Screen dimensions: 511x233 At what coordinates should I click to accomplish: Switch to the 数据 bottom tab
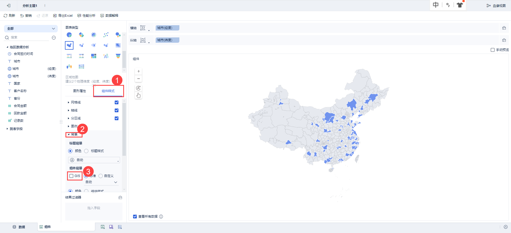click(19, 227)
